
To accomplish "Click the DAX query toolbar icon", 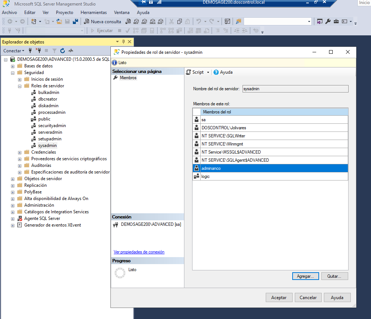I will pos(160,22).
